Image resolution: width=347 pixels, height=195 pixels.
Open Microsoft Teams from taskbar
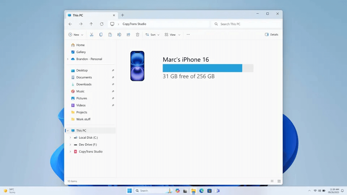(218, 191)
